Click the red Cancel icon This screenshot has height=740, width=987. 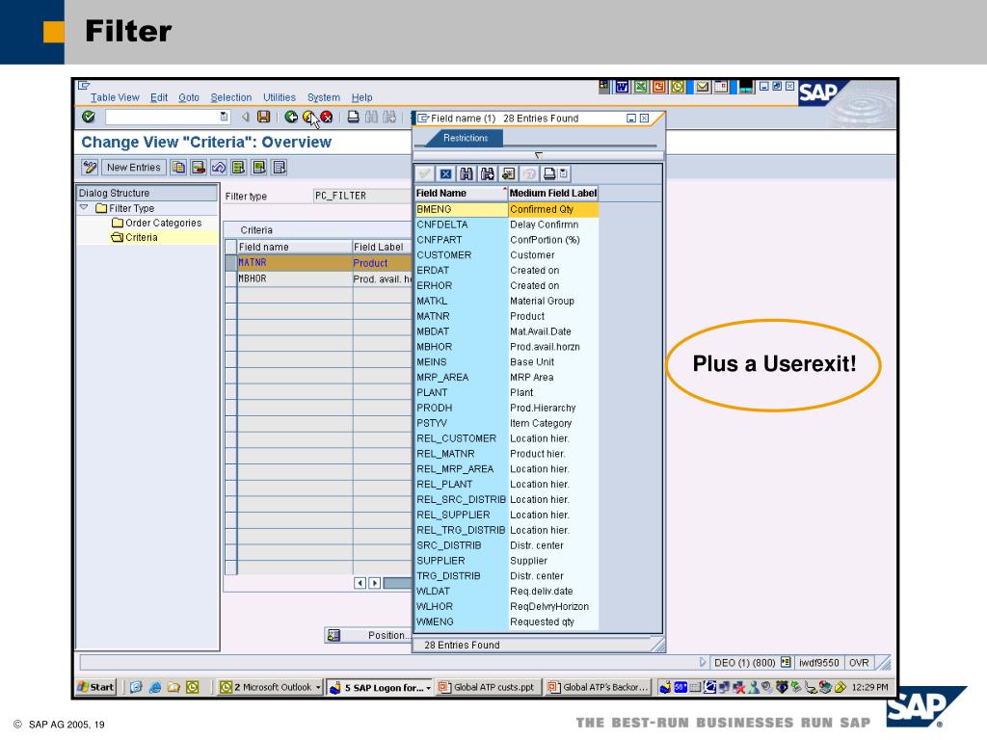point(327,117)
